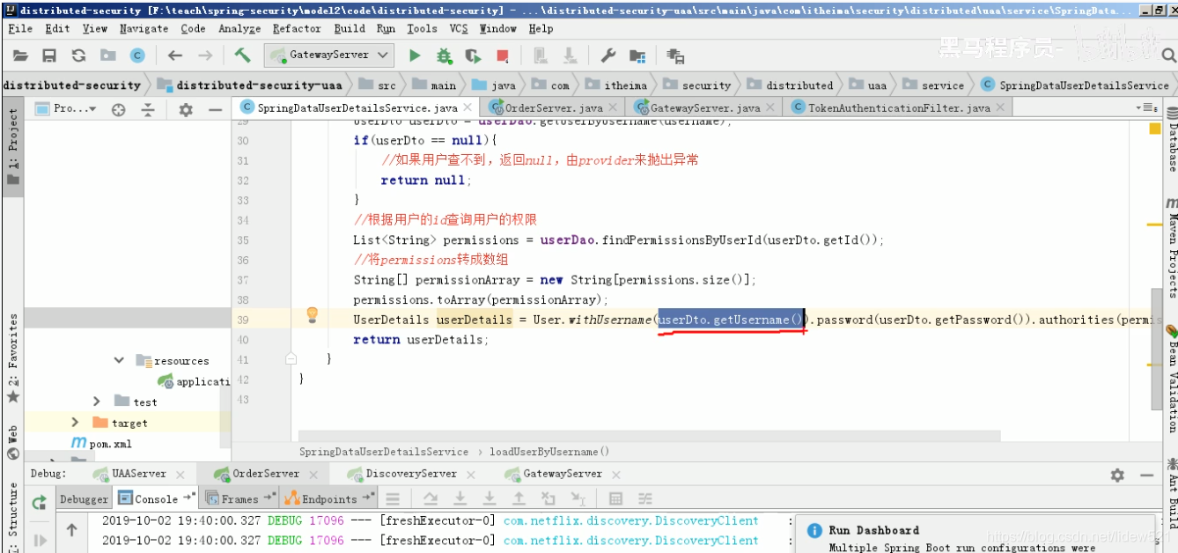1178x553 pixels.
Task: Open the Navigate menu
Action: 144,28
